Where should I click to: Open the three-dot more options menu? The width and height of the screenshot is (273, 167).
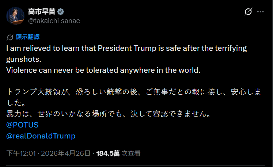pyautogui.click(x=260, y=12)
